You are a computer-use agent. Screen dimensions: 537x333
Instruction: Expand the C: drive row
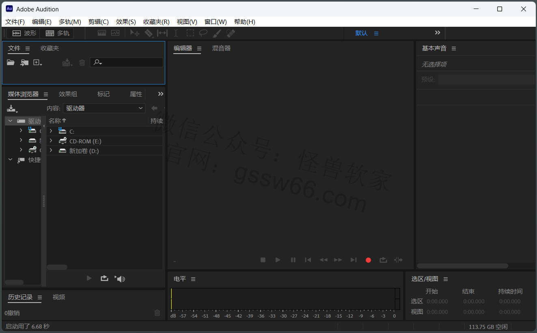[51, 131]
